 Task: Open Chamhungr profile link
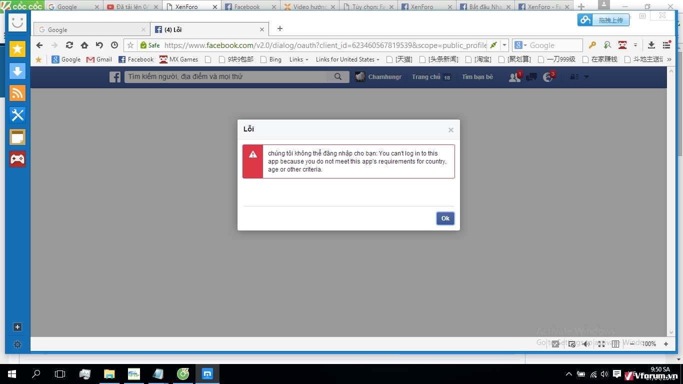point(378,77)
